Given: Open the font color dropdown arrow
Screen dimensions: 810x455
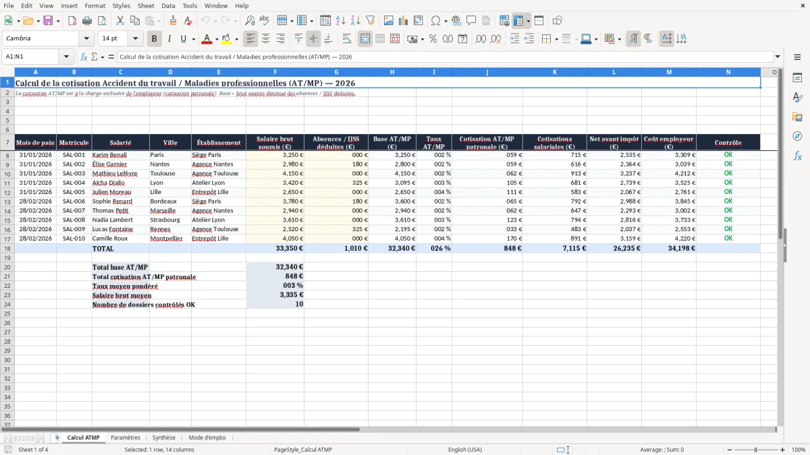Looking at the screenshot, I should coord(217,39).
